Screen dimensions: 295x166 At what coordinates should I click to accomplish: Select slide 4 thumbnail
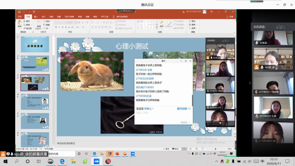(35, 102)
